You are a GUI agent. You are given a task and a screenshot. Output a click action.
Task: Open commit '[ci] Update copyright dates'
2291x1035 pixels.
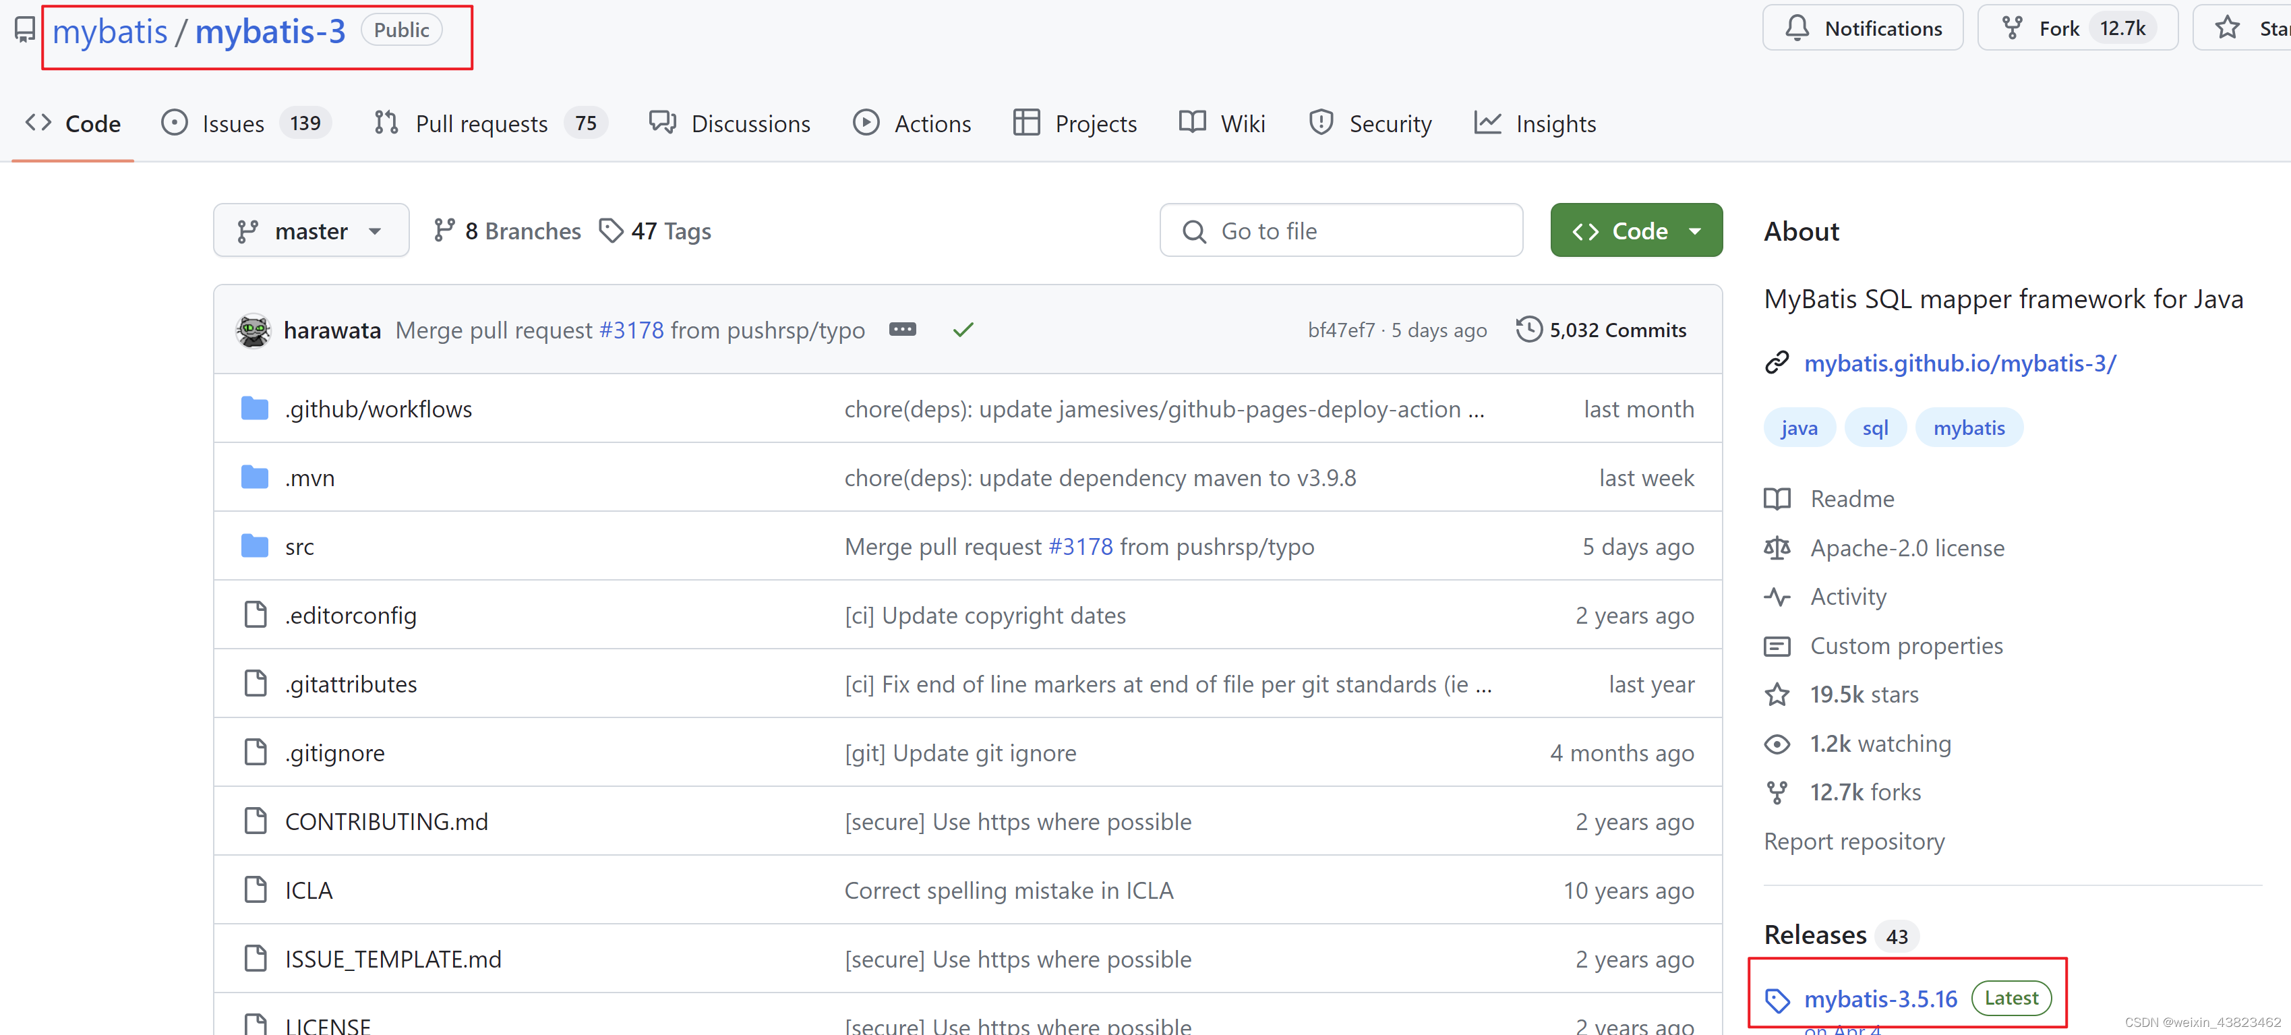(x=984, y=616)
